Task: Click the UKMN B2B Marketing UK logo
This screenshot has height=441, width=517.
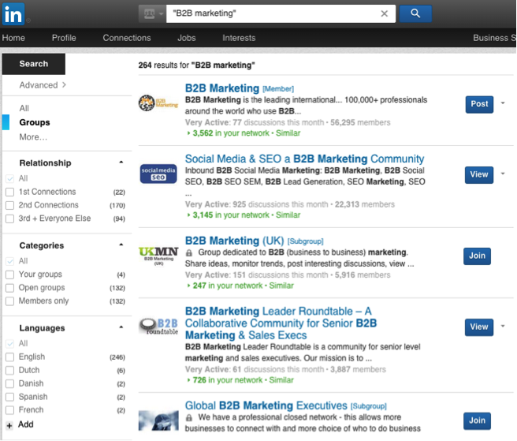Action: [158, 256]
